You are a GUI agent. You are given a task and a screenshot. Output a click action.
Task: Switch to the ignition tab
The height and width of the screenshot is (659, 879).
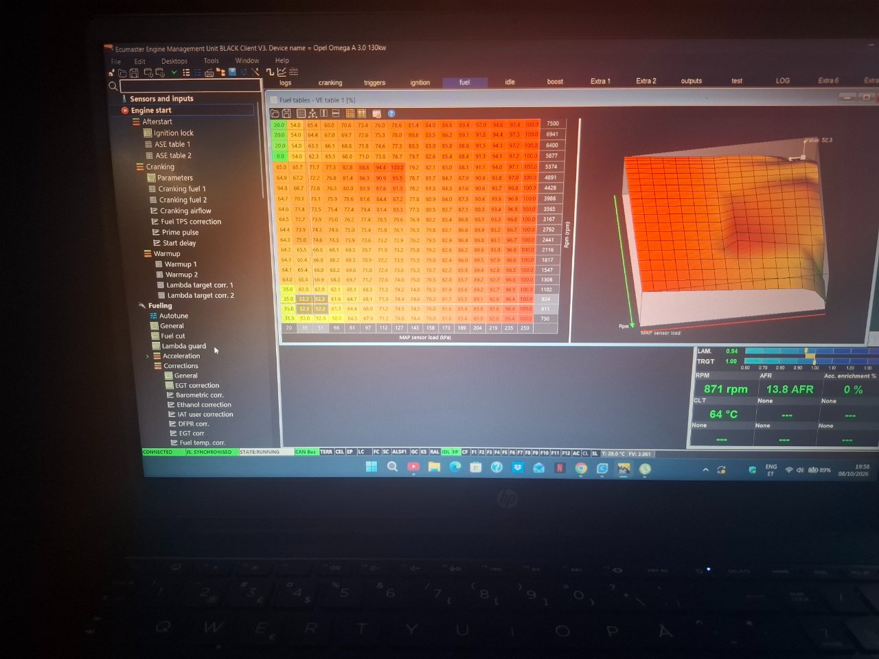pos(420,82)
